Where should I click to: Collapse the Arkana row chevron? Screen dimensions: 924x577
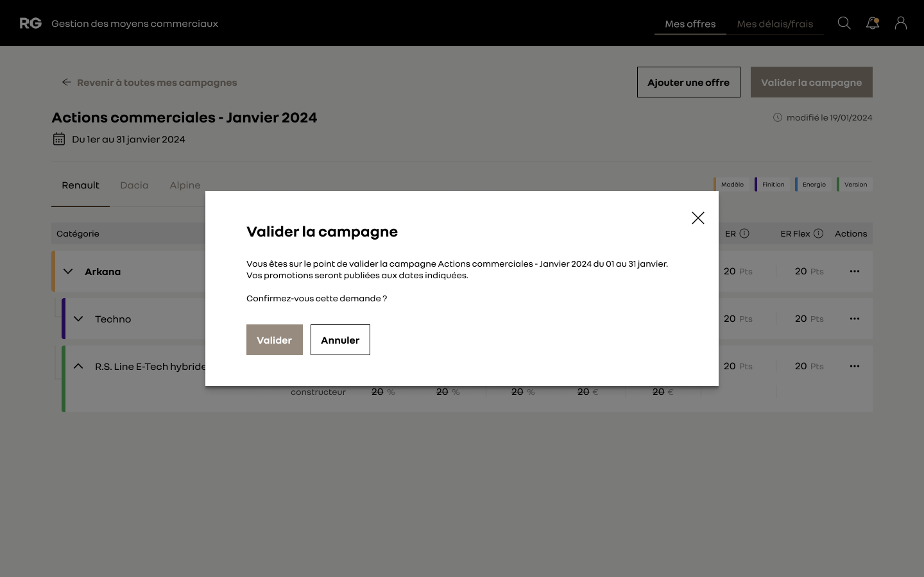point(68,271)
